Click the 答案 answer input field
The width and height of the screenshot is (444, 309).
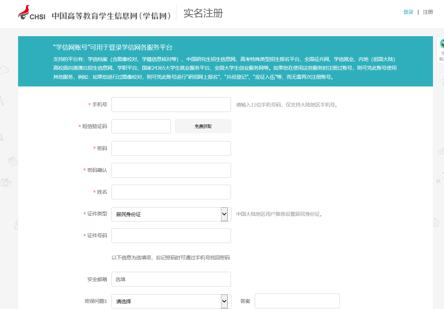[x=297, y=301]
